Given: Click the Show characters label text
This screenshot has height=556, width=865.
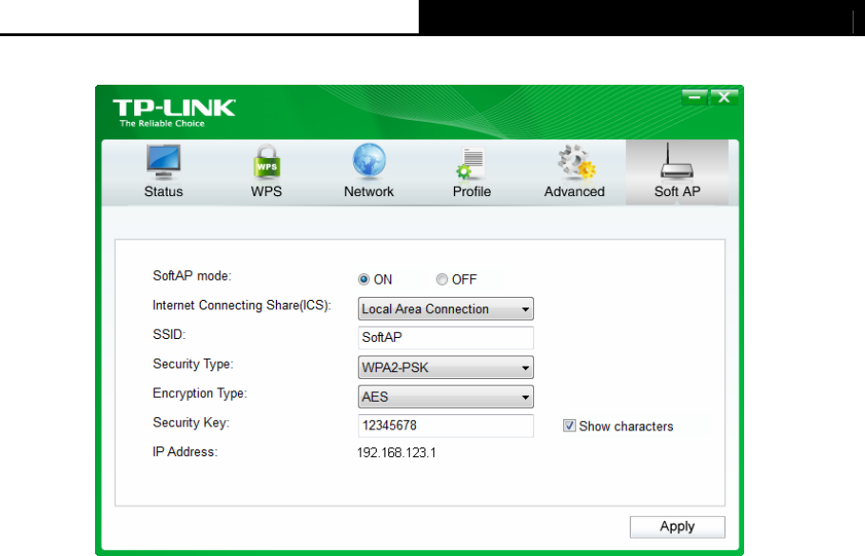Looking at the screenshot, I should pos(626,427).
